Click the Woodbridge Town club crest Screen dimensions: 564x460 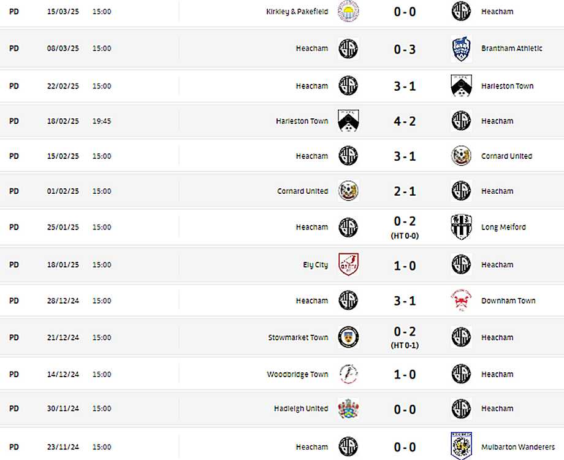(348, 374)
